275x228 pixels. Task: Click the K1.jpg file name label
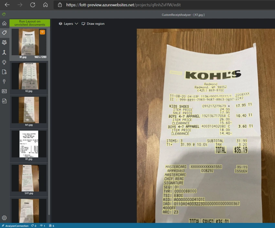(23, 57)
